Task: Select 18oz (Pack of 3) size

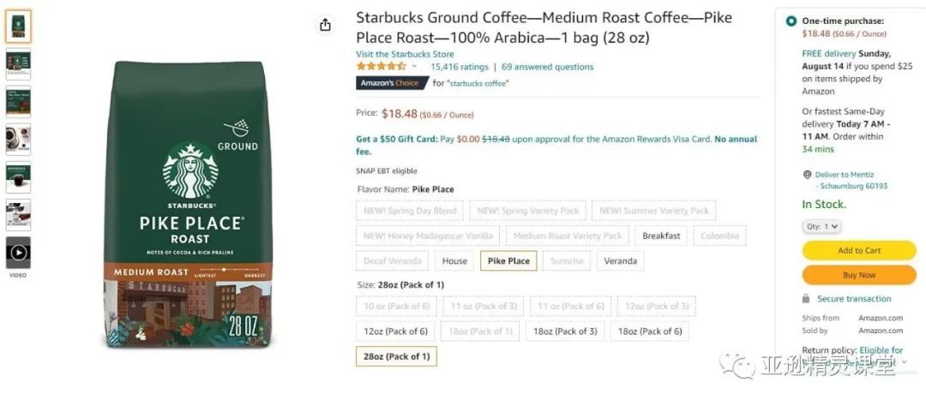Action: click(x=564, y=331)
